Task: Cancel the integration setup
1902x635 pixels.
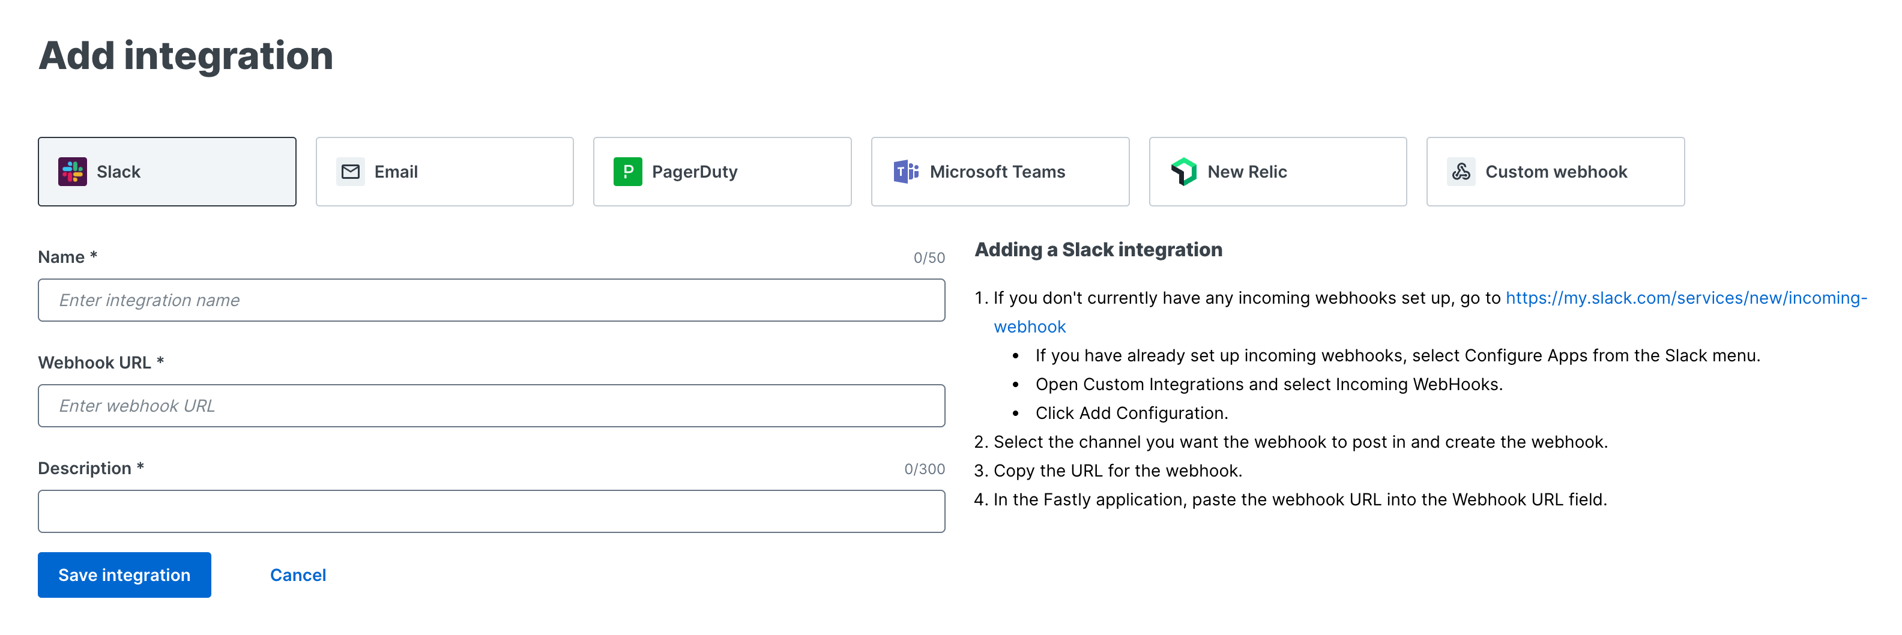Action: pyautogui.click(x=298, y=574)
